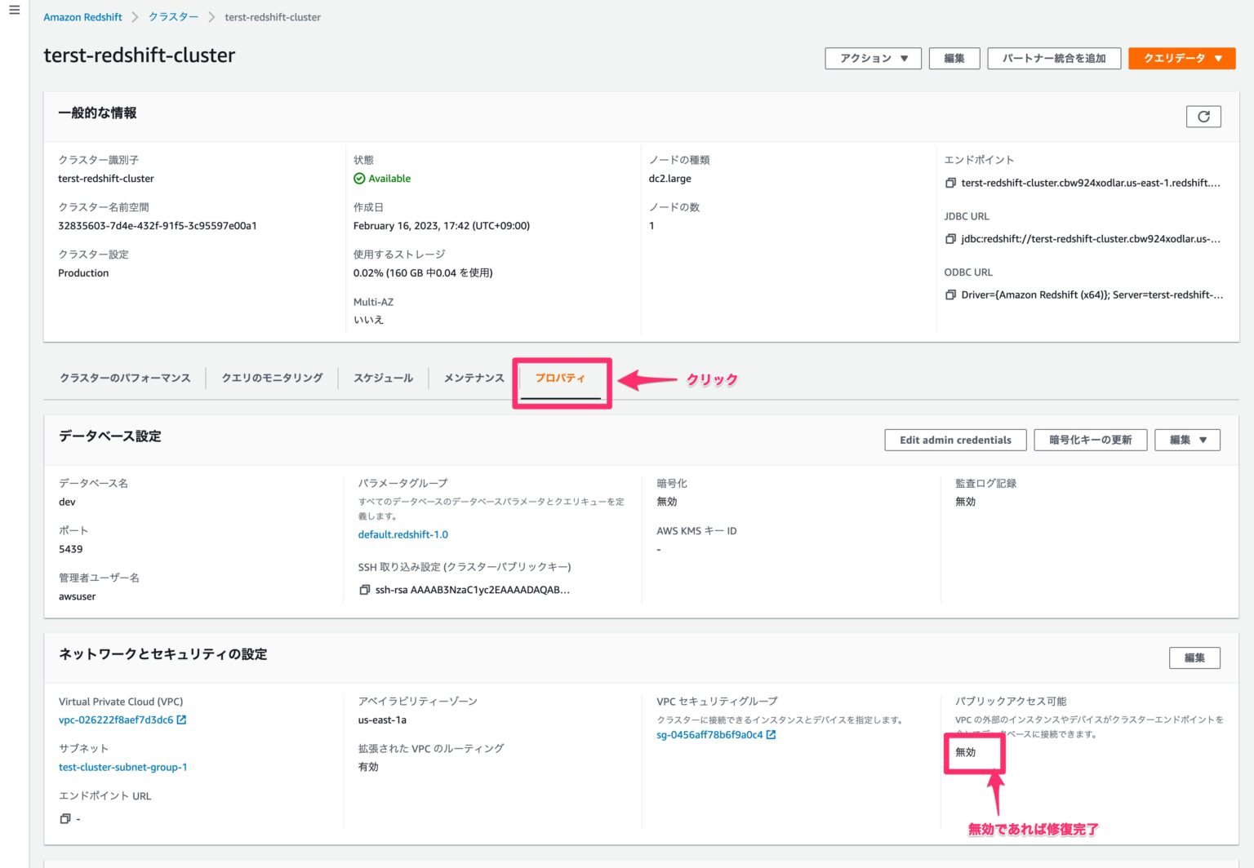Expand the 編集 dropdown in database settings
Viewport: 1254px width, 868px height.
coord(1187,440)
